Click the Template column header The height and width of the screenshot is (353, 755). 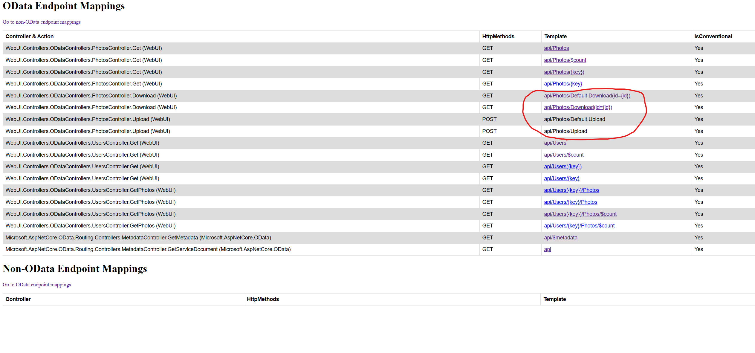pyautogui.click(x=555, y=36)
